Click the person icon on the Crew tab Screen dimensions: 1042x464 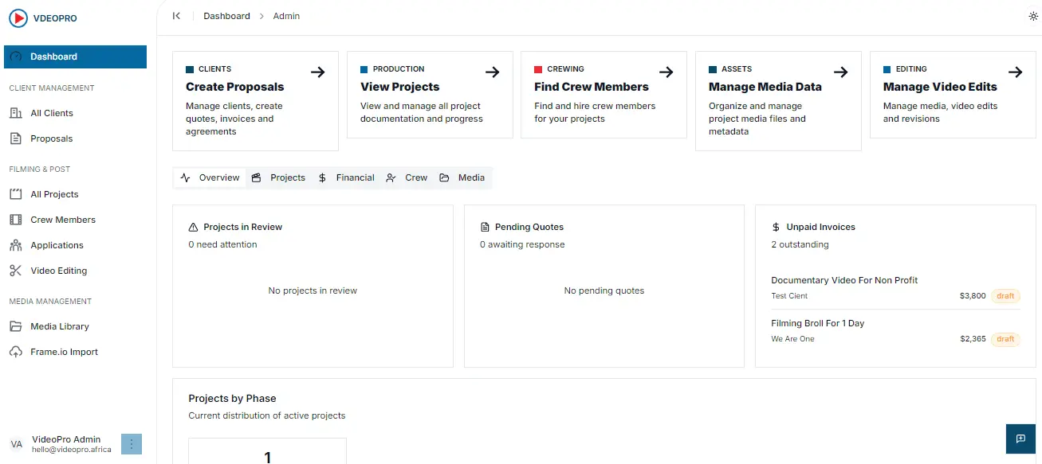coord(391,177)
